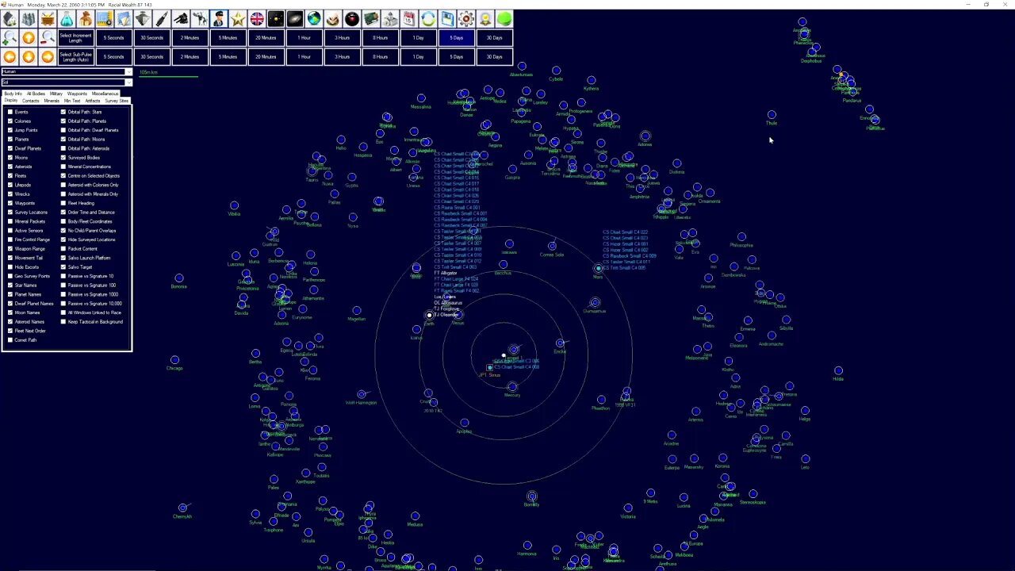Image resolution: width=1015 pixels, height=571 pixels.
Task: Open the Union Jack race icon
Action: pos(257,18)
